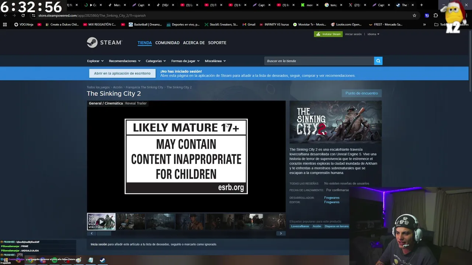472x265 pixels.
Task: Go to the COMUNIDAD tab
Action: pyautogui.click(x=167, y=43)
